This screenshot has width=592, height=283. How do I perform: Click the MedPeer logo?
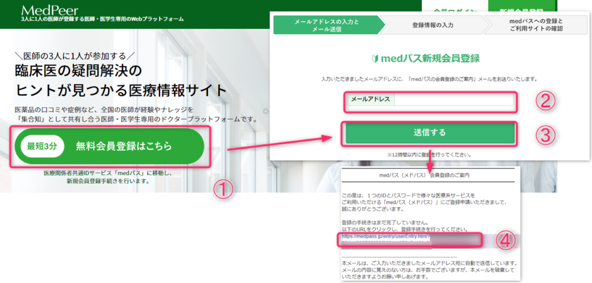pyautogui.click(x=50, y=10)
